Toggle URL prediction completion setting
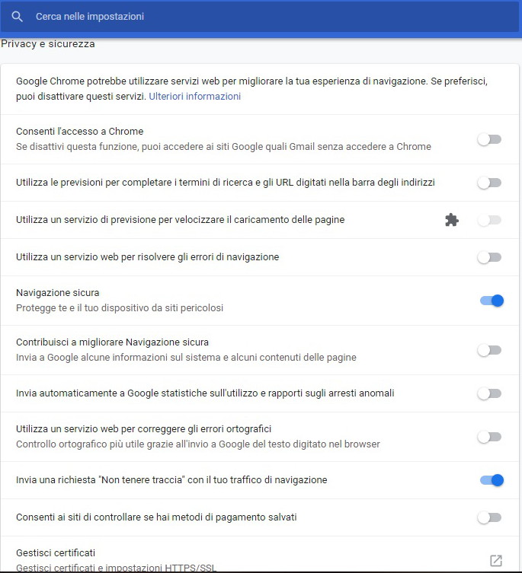The height and width of the screenshot is (573, 522). 489,183
